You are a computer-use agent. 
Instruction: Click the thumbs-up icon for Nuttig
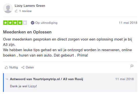[6, 68]
